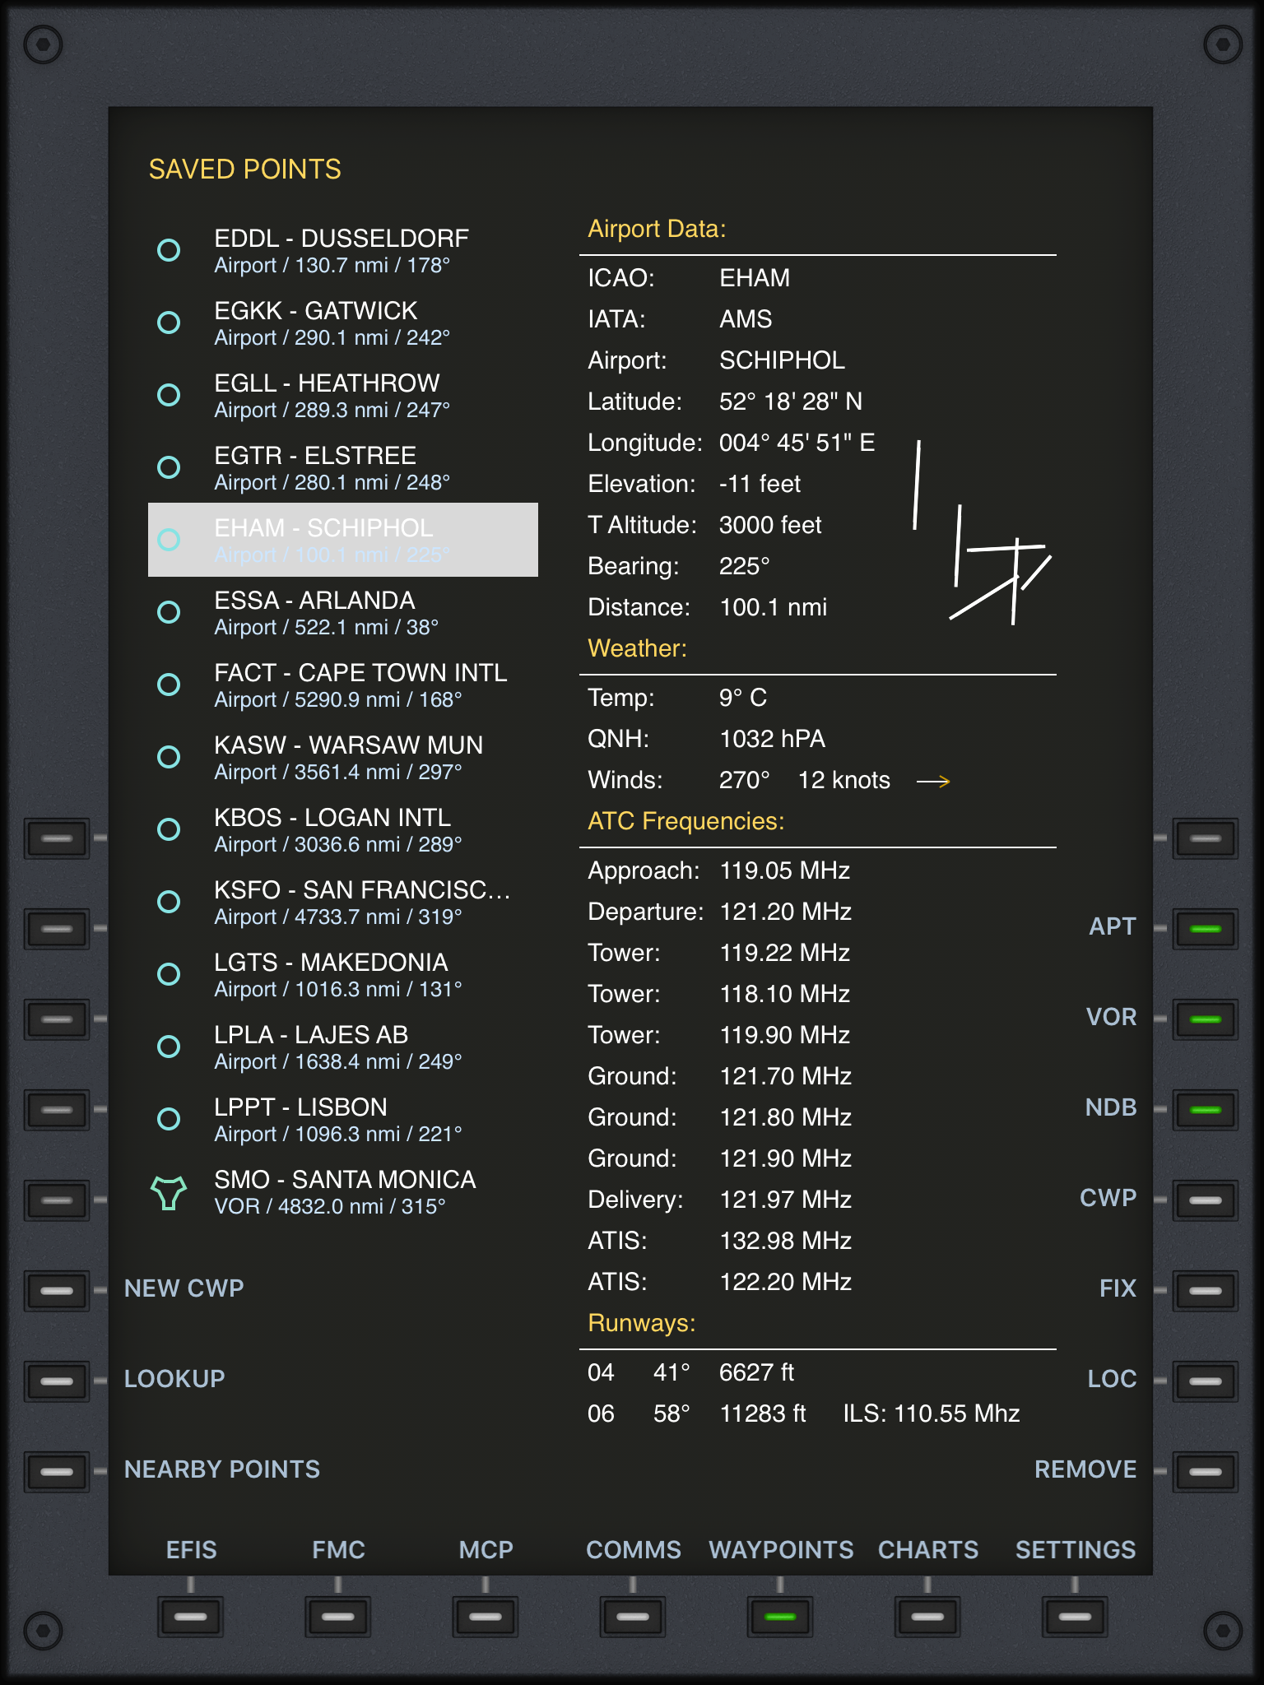
Task: Click the NEW CWP line select key
Action: pos(57,1291)
